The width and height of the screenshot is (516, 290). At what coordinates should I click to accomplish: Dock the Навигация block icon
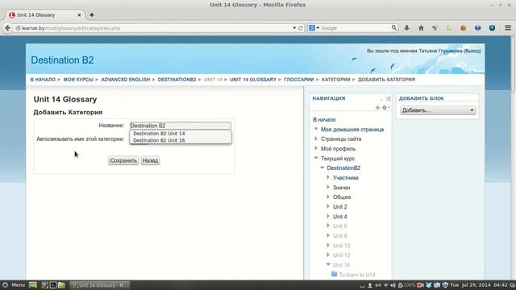click(x=388, y=98)
